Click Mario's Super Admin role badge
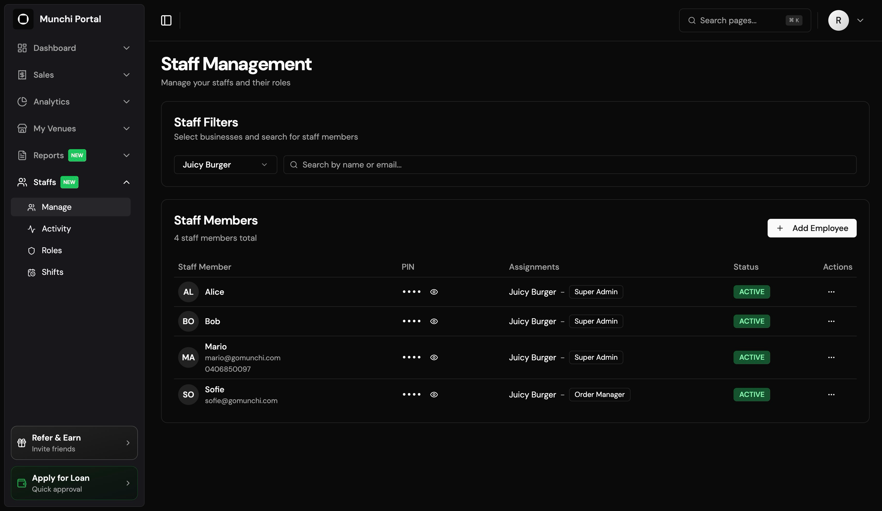882x511 pixels. [596, 357]
